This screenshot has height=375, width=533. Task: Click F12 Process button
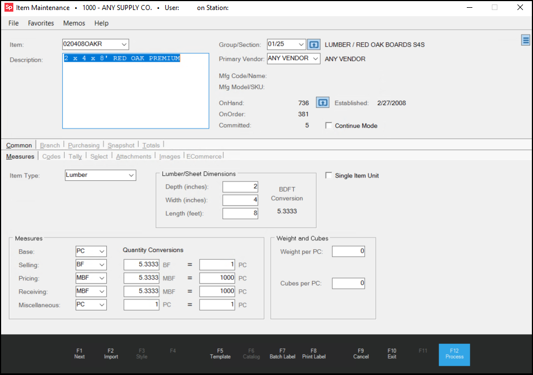tap(454, 354)
